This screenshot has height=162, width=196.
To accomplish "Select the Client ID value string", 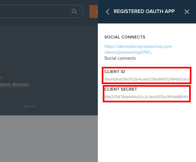I will [147, 79].
